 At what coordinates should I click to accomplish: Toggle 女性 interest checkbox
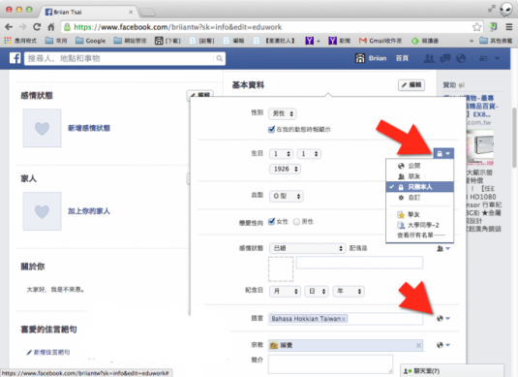[x=271, y=221]
